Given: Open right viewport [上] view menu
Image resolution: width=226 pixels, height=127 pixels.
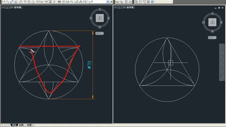Looking at the screenshot, I should 120,7.
